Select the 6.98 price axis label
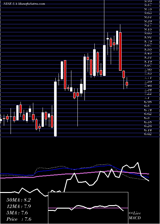 [x=148, y=102]
